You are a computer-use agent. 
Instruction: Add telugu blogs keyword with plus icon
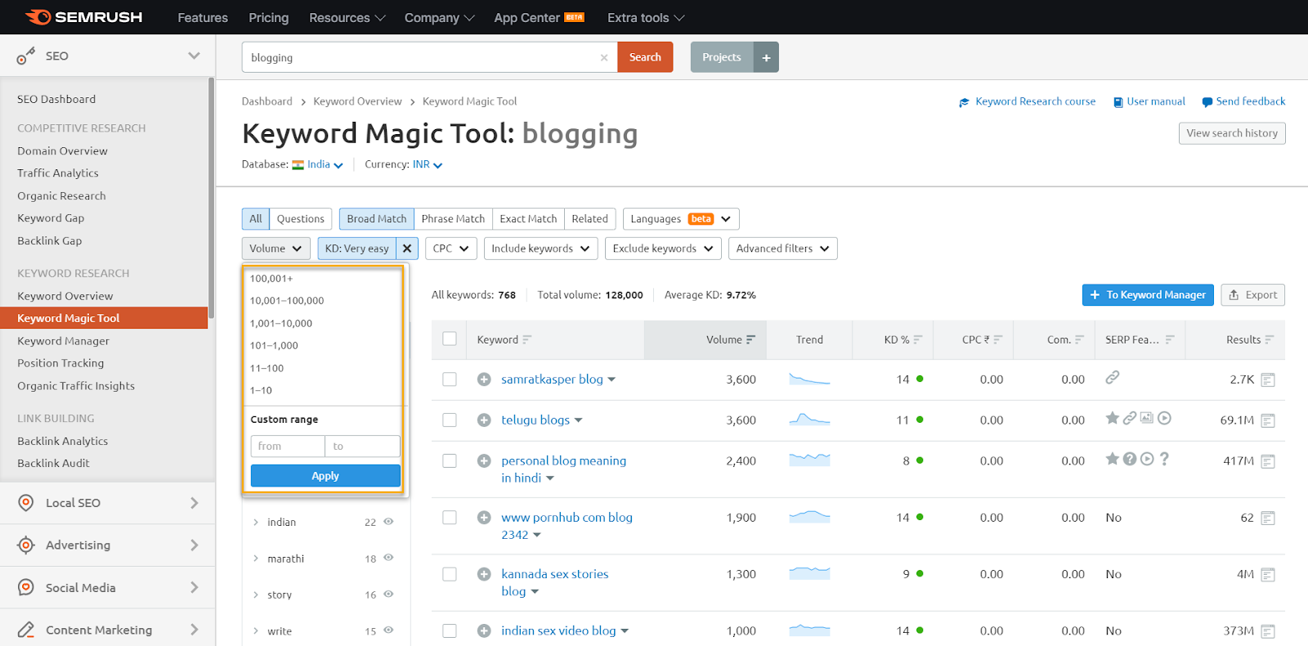[x=484, y=420]
